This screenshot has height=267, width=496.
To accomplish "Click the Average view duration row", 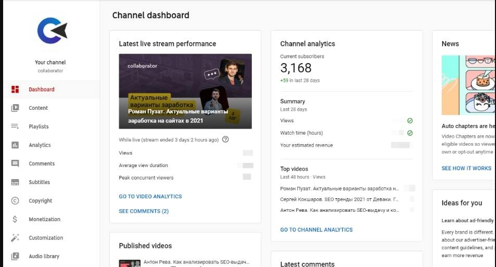I will point(185,166).
